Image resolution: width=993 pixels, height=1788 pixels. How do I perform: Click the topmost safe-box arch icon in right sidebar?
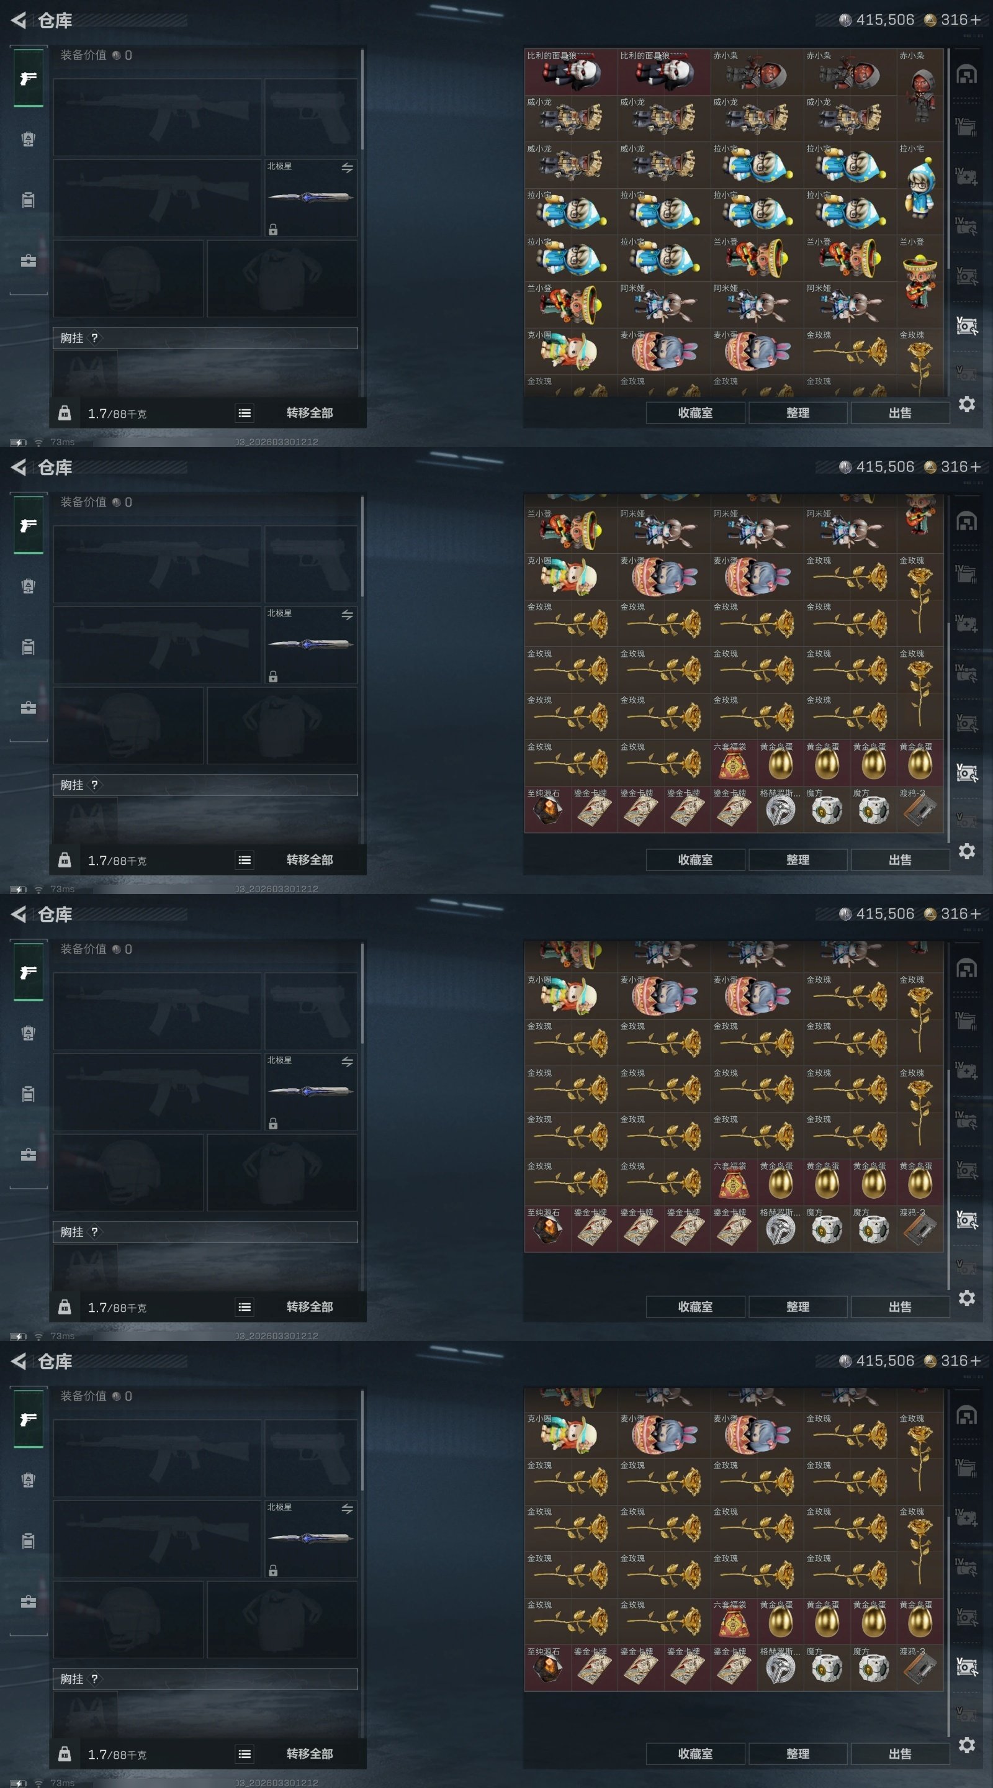point(967,74)
